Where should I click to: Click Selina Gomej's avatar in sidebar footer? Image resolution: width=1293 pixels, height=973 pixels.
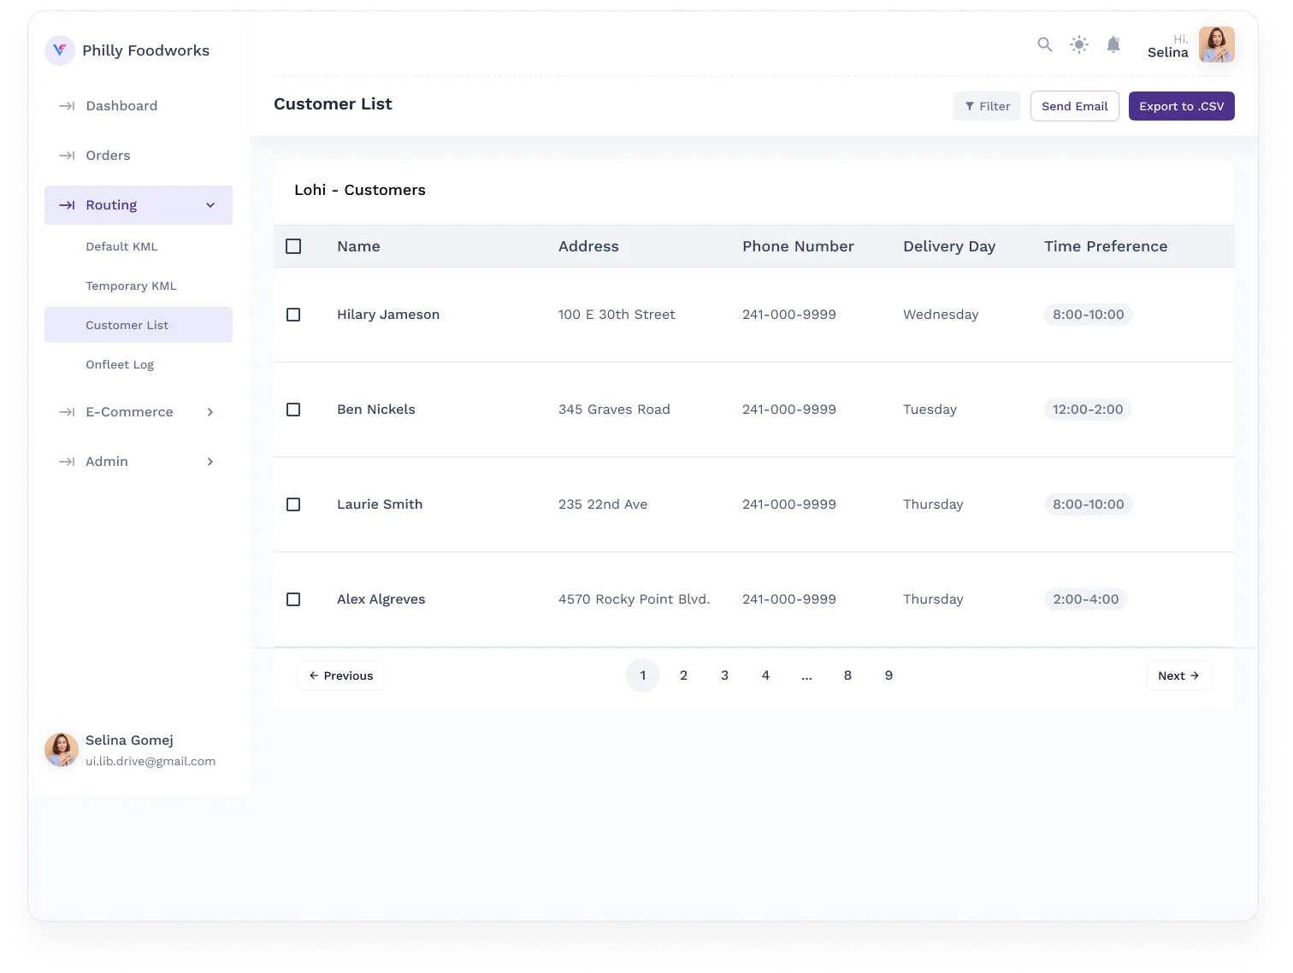(x=62, y=750)
